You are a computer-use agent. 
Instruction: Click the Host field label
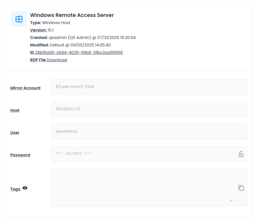[15, 110]
